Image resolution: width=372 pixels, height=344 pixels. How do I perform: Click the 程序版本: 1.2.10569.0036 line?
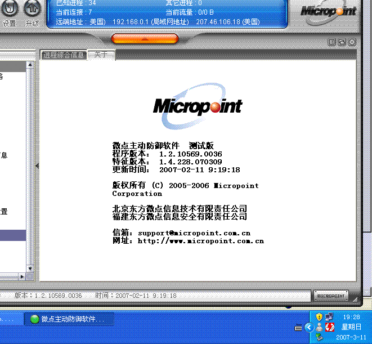[x=167, y=154]
